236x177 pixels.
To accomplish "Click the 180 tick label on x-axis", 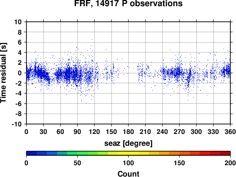I will [x=128, y=132].
